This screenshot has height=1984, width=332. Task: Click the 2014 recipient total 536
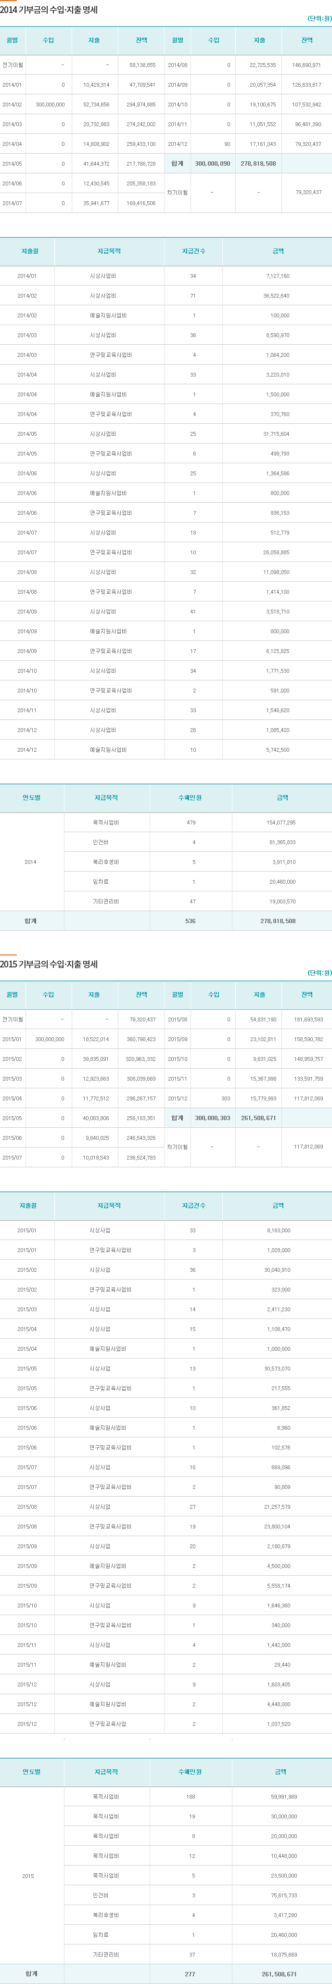[x=190, y=921]
